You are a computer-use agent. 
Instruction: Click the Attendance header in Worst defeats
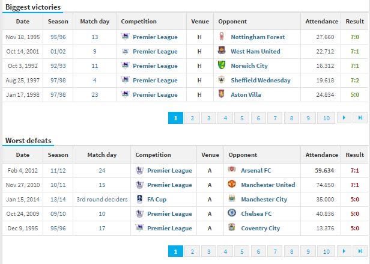coord(321,155)
